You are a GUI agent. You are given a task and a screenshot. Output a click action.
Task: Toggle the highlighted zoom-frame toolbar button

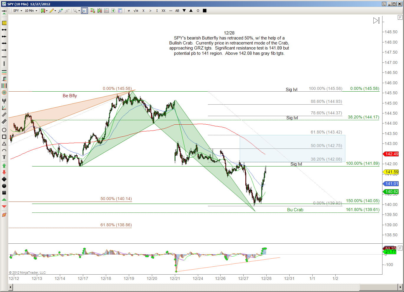pos(84,11)
